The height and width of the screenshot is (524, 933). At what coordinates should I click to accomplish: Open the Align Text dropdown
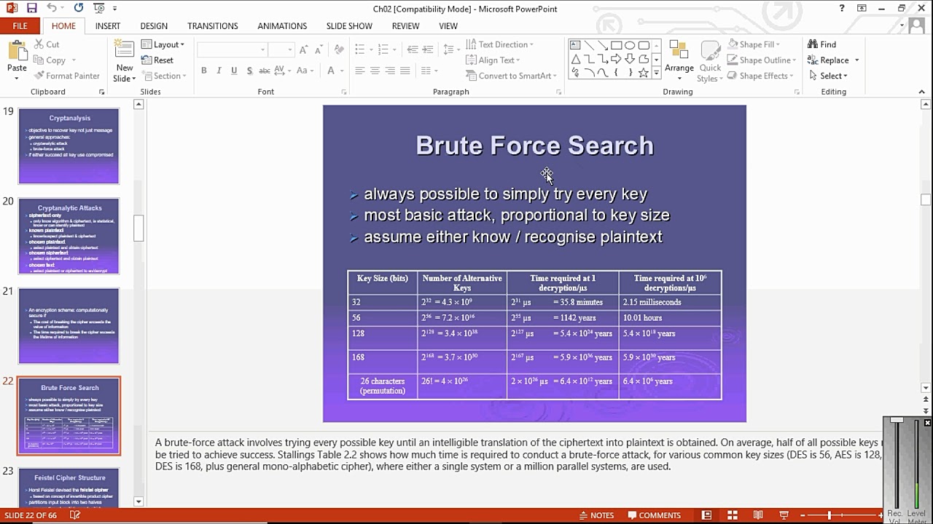click(x=493, y=60)
